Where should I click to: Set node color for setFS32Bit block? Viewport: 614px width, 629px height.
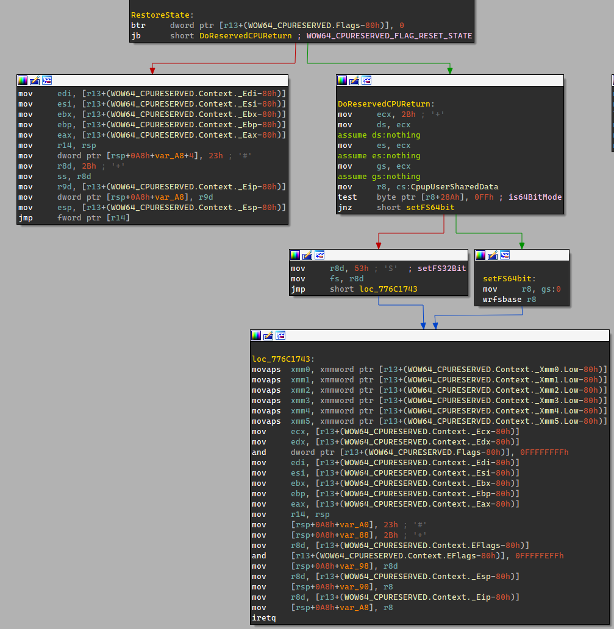[295, 255]
